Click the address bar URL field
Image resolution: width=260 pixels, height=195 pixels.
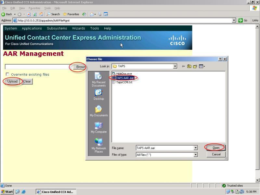(x=123, y=20)
